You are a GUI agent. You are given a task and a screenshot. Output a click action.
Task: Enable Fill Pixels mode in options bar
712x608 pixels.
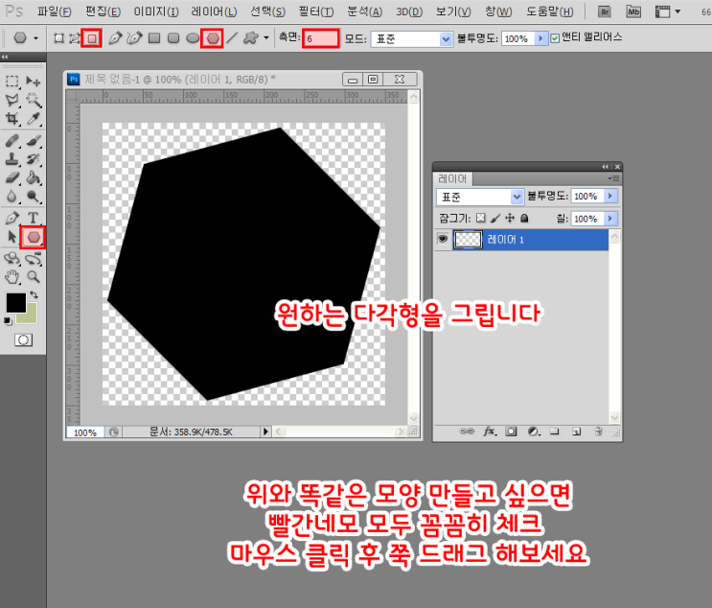pyautogui.click(x=92, y=38)
